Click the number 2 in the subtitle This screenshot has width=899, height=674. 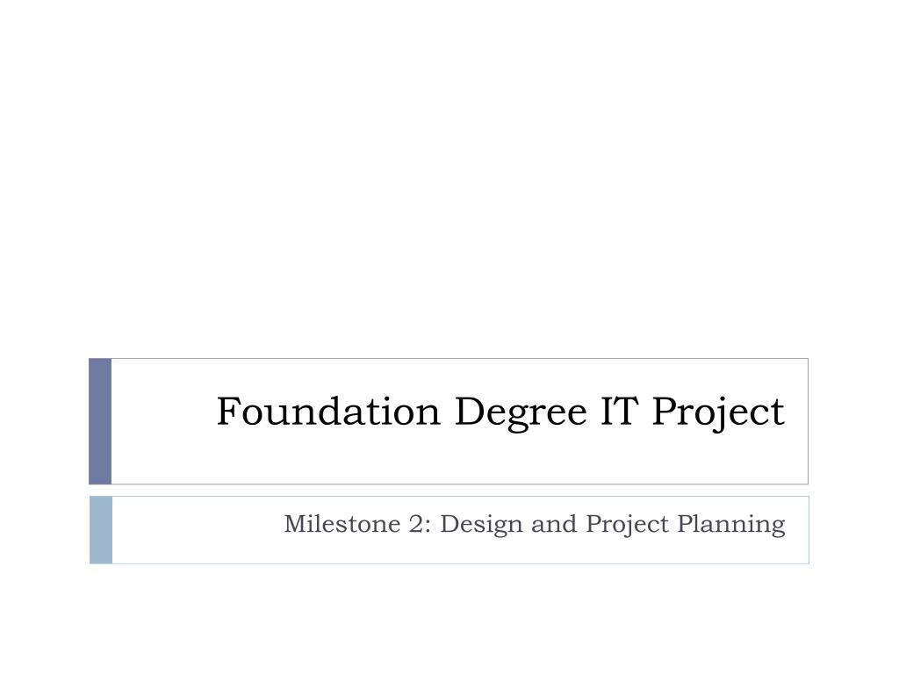click(x=415, y=524)
